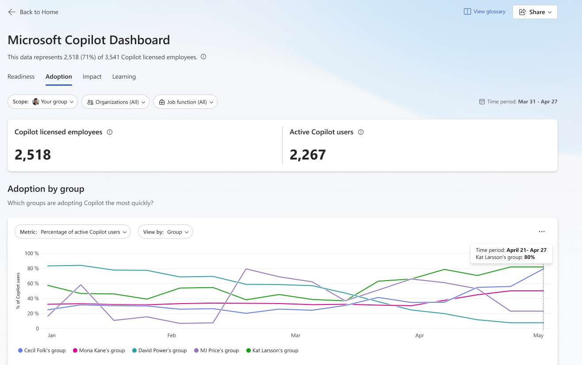Screen dimensions: 582x365
Task: Click the View glossary book icon
Action: 467,12
